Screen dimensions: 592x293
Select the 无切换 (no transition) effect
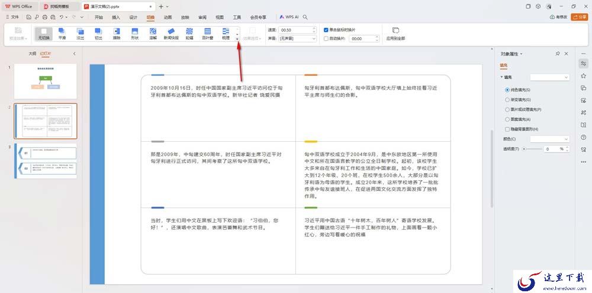[x=44, y=34]
